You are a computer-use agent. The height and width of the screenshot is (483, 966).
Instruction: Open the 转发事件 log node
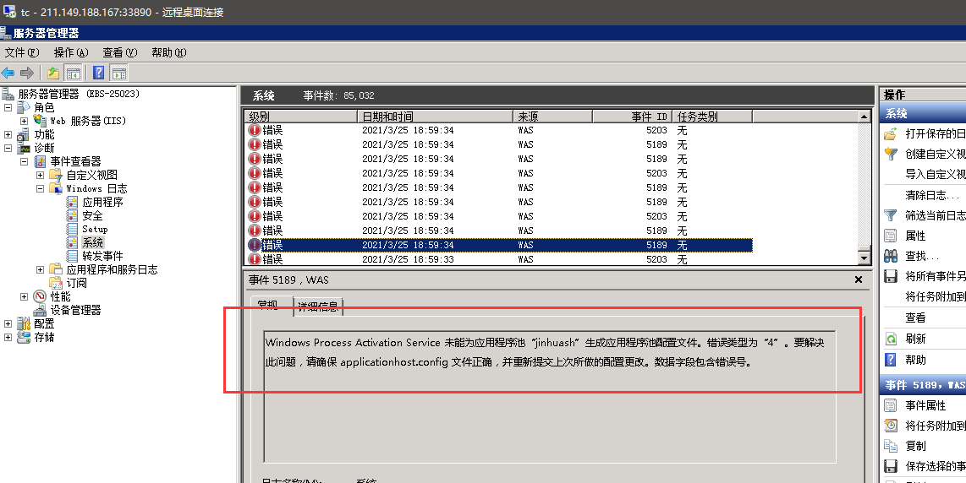pyautogui.click(x=103, y=256)
